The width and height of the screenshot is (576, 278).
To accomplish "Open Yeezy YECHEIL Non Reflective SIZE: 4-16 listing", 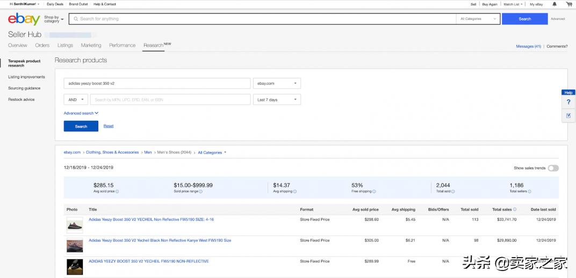I will pos(152,220).
